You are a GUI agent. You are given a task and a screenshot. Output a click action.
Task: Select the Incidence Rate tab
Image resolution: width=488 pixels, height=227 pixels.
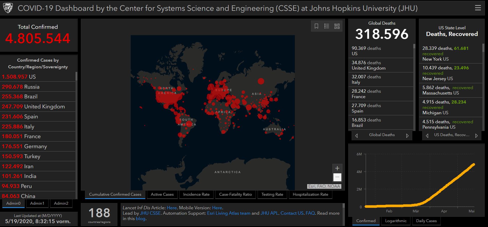tap(196, 194)
